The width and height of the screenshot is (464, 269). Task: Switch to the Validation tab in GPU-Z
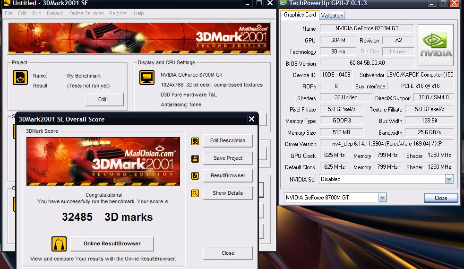[332, 16]
